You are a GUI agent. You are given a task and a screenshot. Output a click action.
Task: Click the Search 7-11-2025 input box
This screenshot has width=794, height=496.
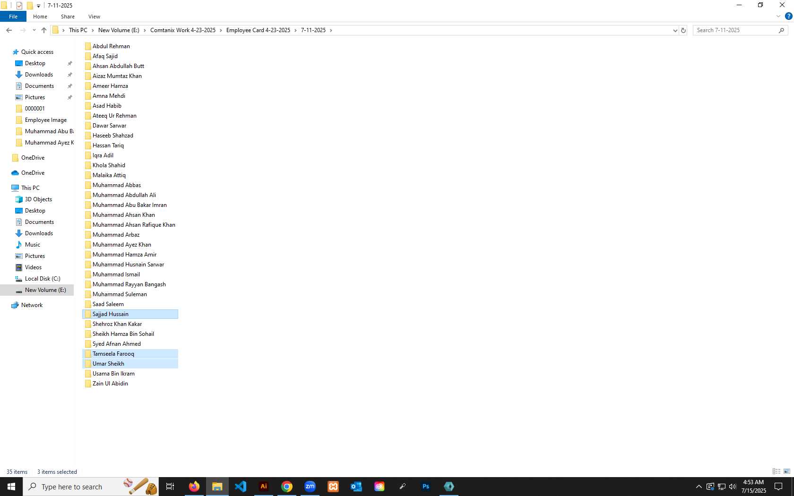pos(736,30)
